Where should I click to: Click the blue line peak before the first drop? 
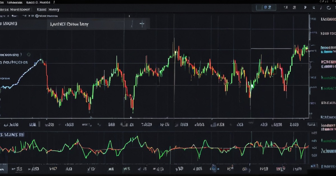tap(41, 59)
